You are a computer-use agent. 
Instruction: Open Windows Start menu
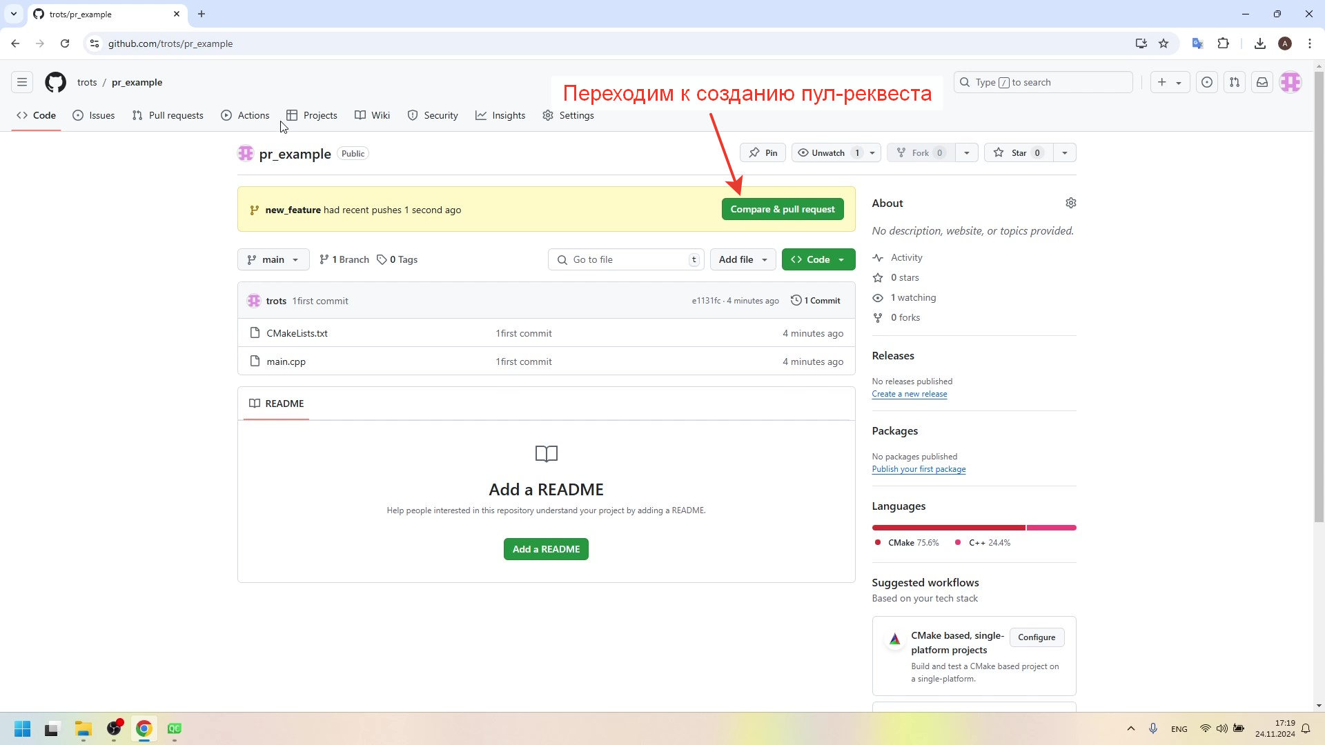pyautogui.click(x=22, y=728)
